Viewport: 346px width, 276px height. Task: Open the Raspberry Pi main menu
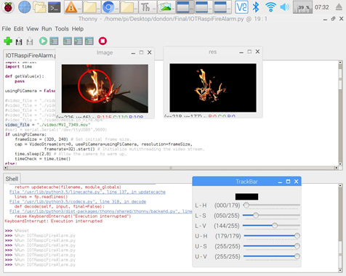(x=8, y=7)
